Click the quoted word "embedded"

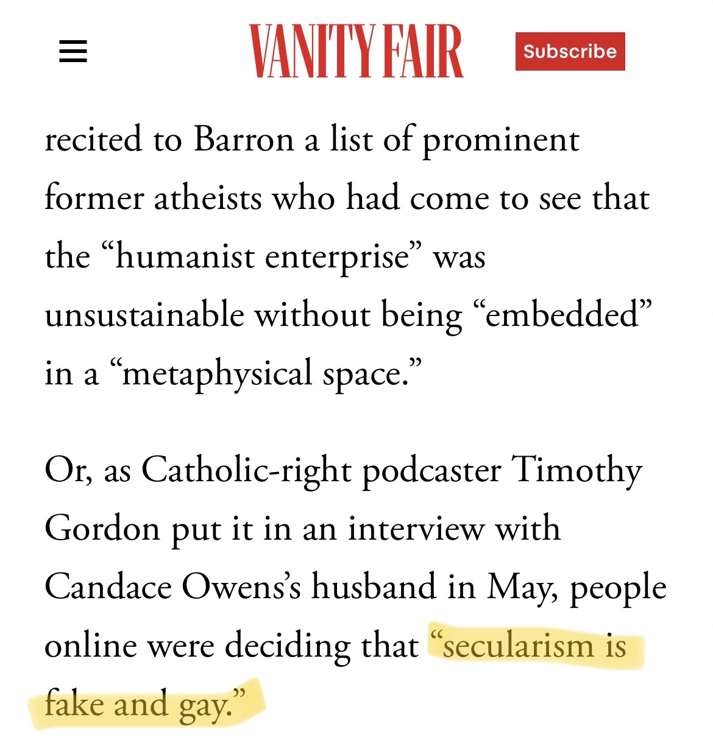pyautogui.click(x=562, y=315)
